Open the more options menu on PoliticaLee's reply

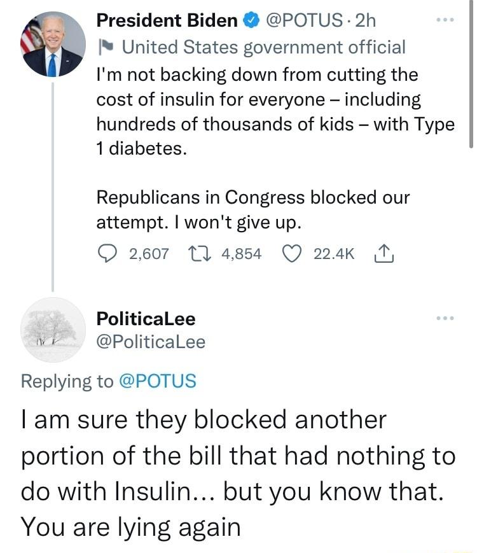445,318
